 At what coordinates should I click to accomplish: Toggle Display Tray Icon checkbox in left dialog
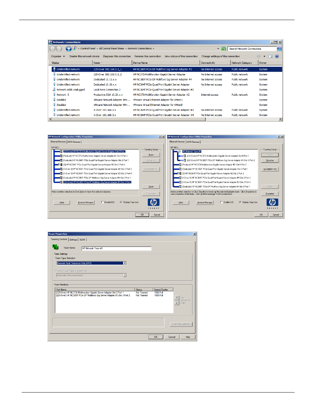pyautogui.click(x=121, y=203)
